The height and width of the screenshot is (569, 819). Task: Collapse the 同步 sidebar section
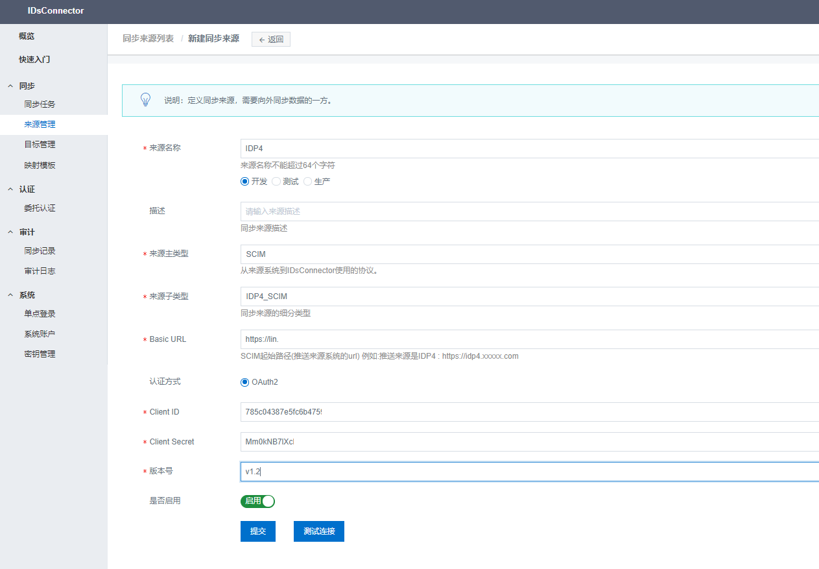[10, 86]
